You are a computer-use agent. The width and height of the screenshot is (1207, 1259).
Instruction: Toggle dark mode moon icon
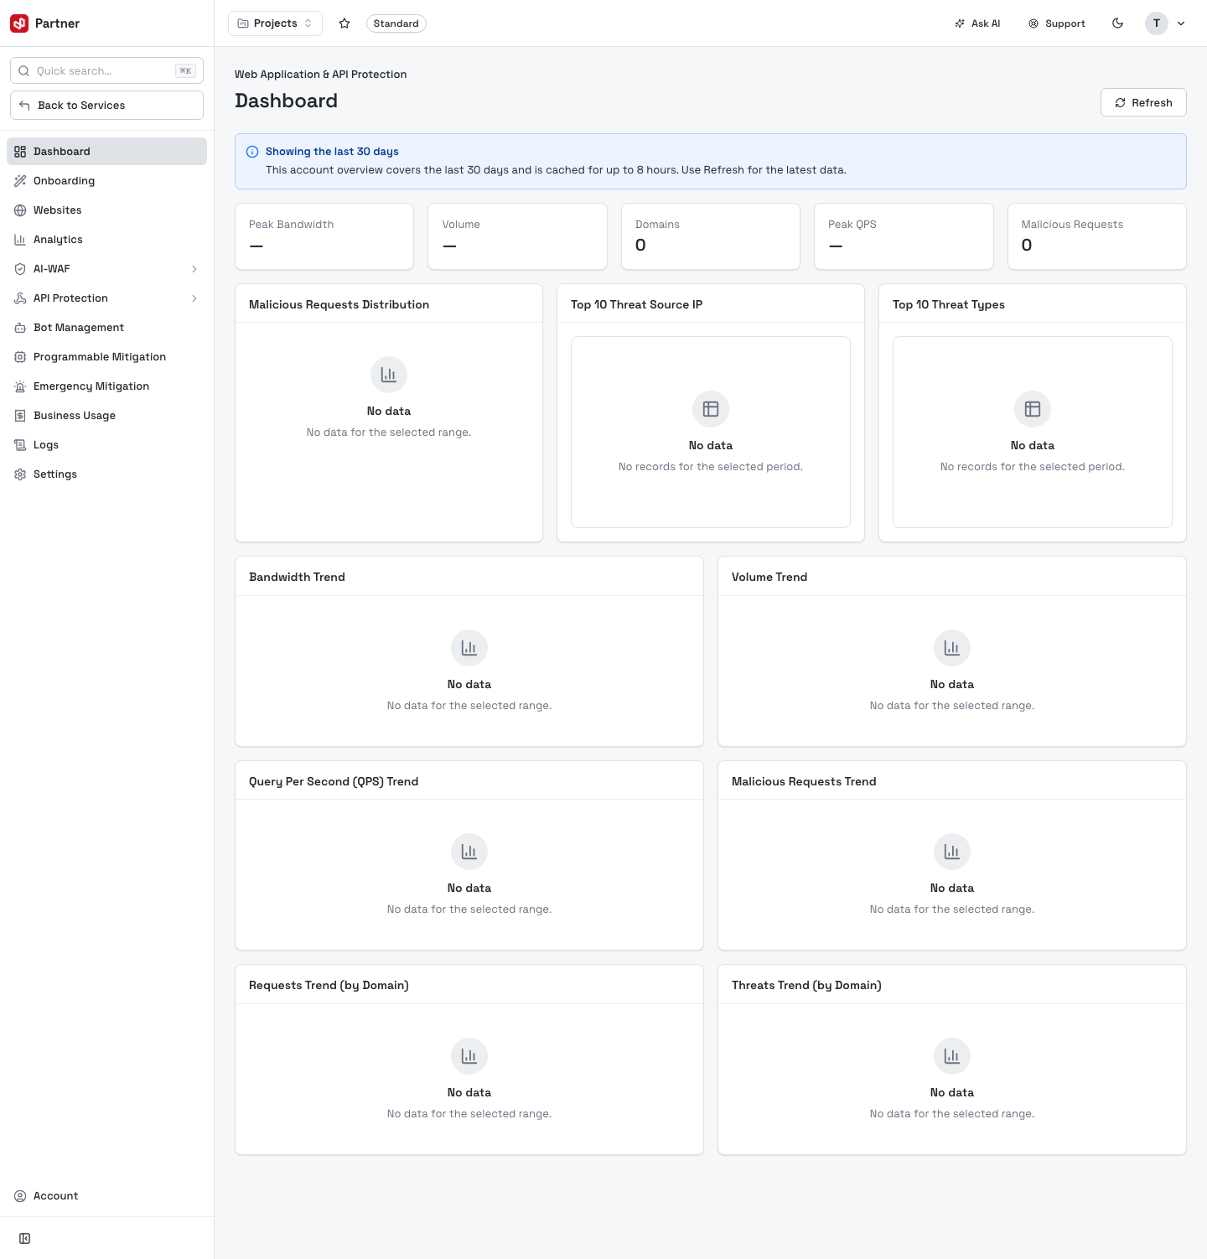click(1117, 23)
